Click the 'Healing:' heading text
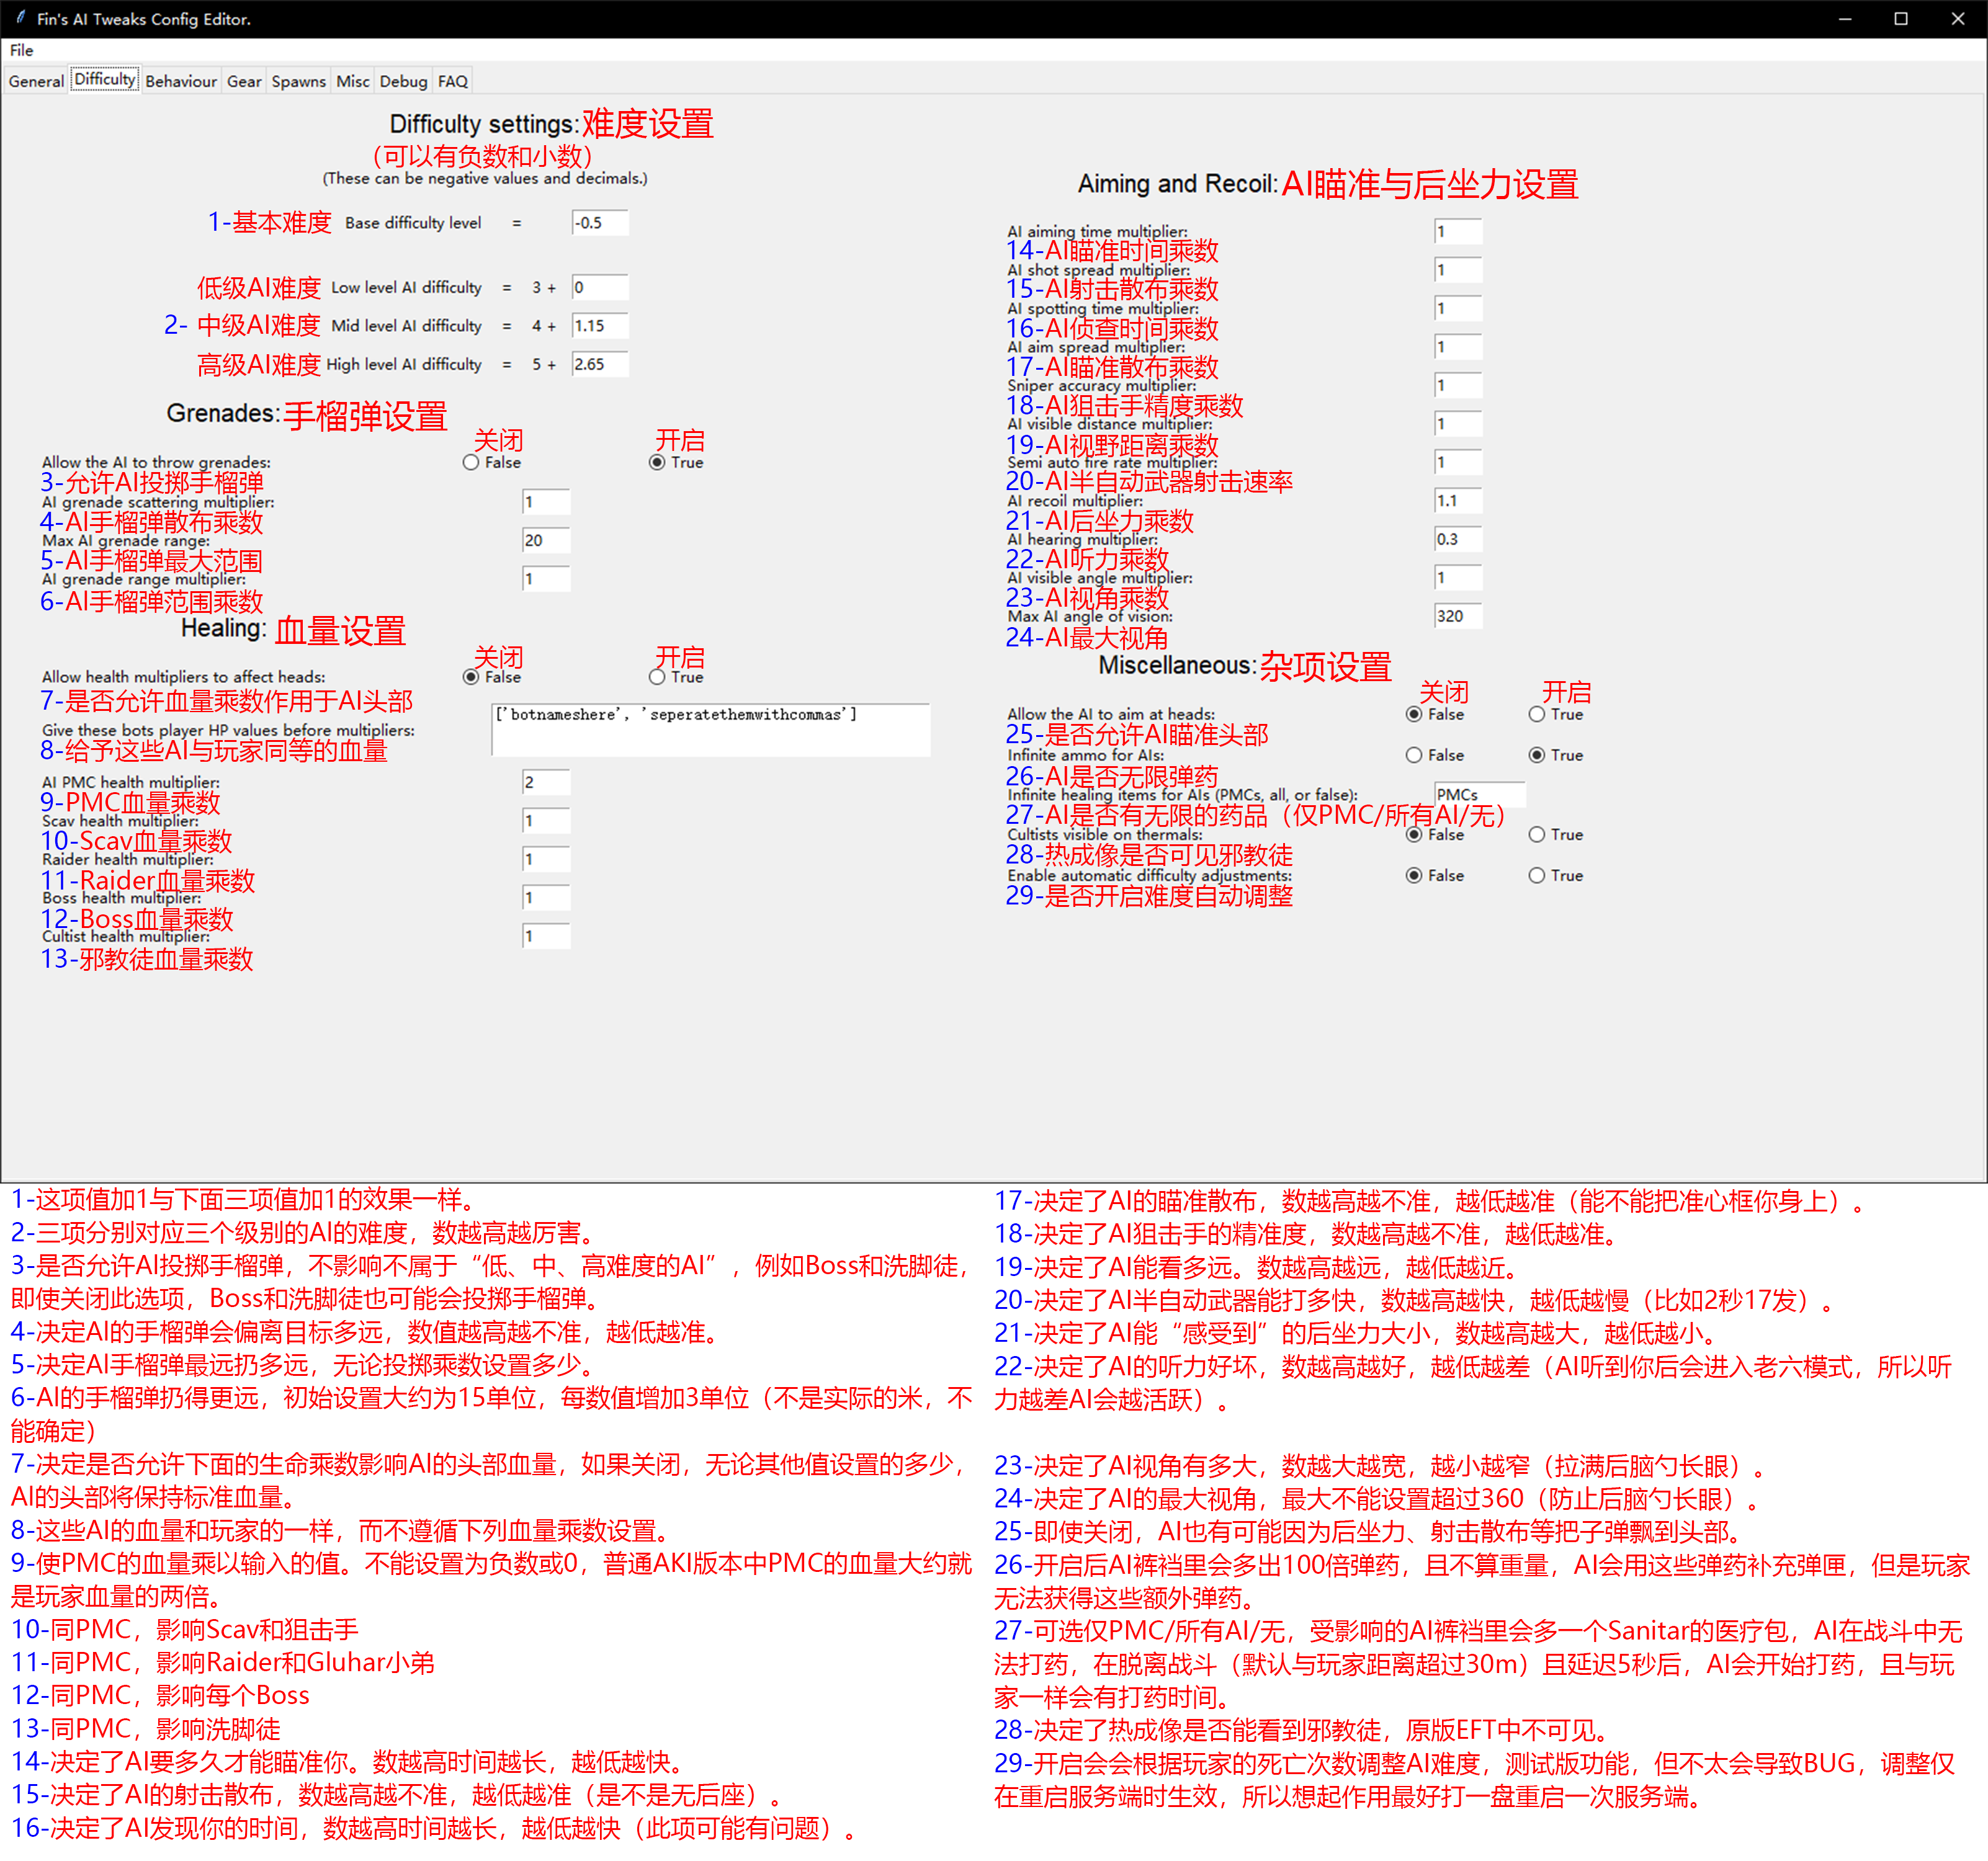1988x1861 pixels. pos(224,628)
